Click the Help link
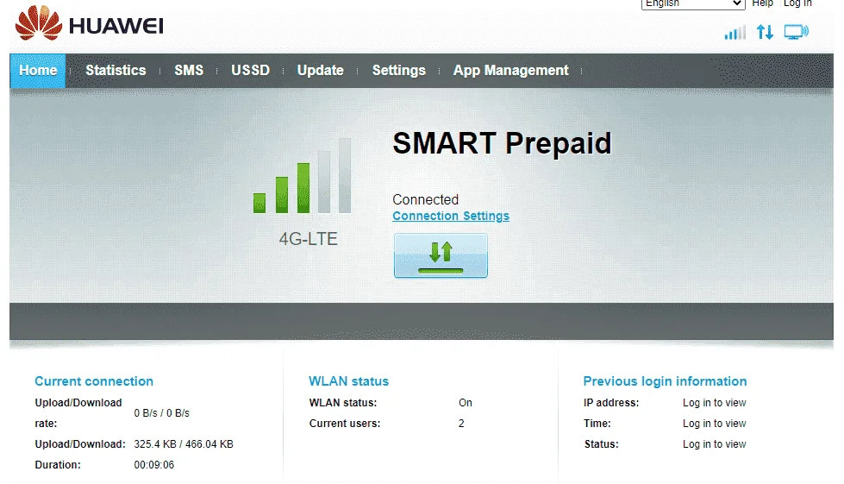The height and width of the screenshot is (484, 844). coord(762,3)
